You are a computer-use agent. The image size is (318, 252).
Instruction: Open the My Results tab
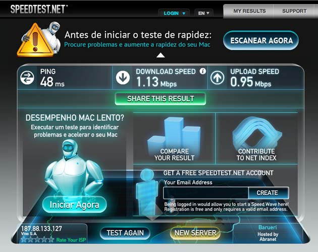(249, 11)
